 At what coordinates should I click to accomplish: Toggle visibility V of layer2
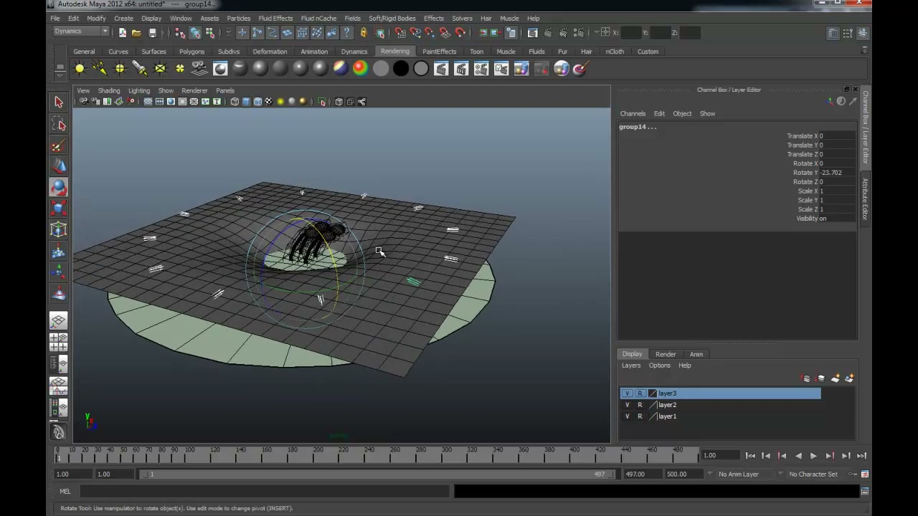pos(628,405)
